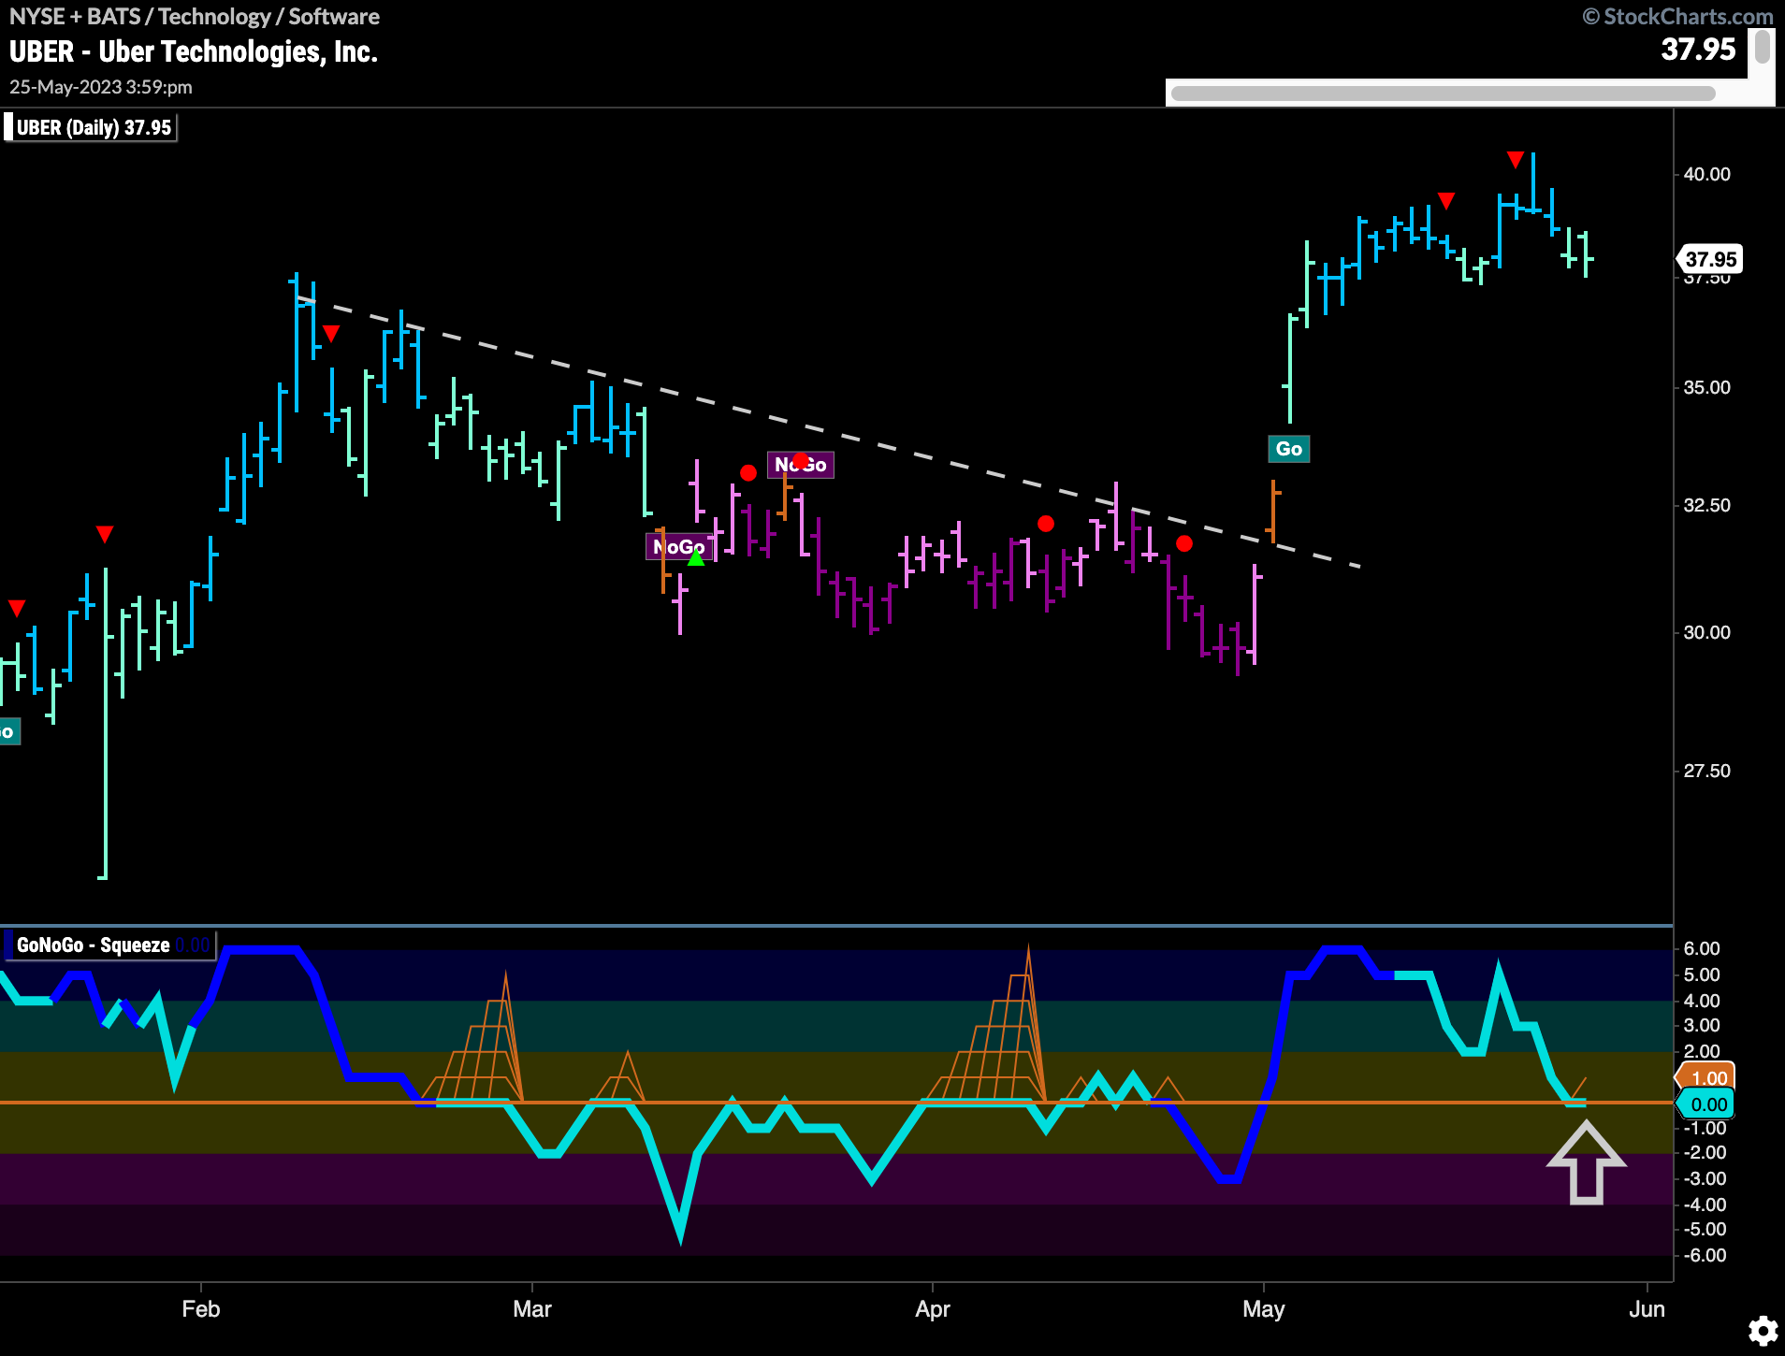The image size is (1785, 1356).
Task: Click the horizontal scrollbar thumb
Action: point(1443,93)
